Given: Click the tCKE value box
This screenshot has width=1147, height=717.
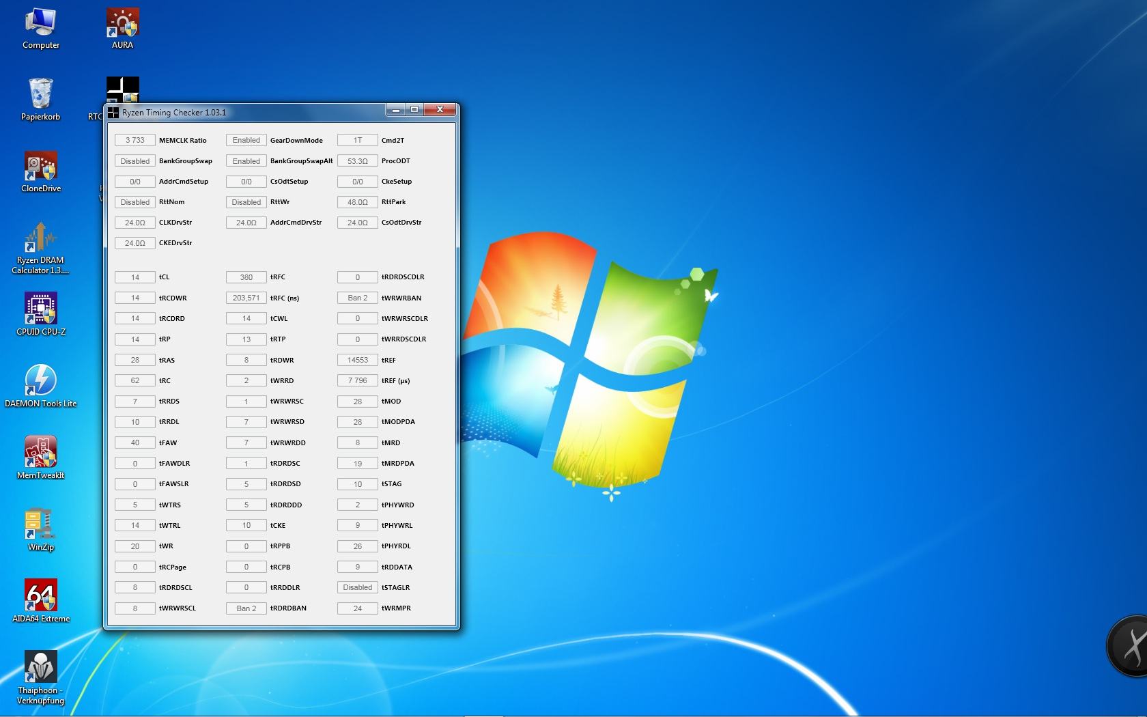Looking at the screenshot, I should pyautogui.click(x=246, y=525).
